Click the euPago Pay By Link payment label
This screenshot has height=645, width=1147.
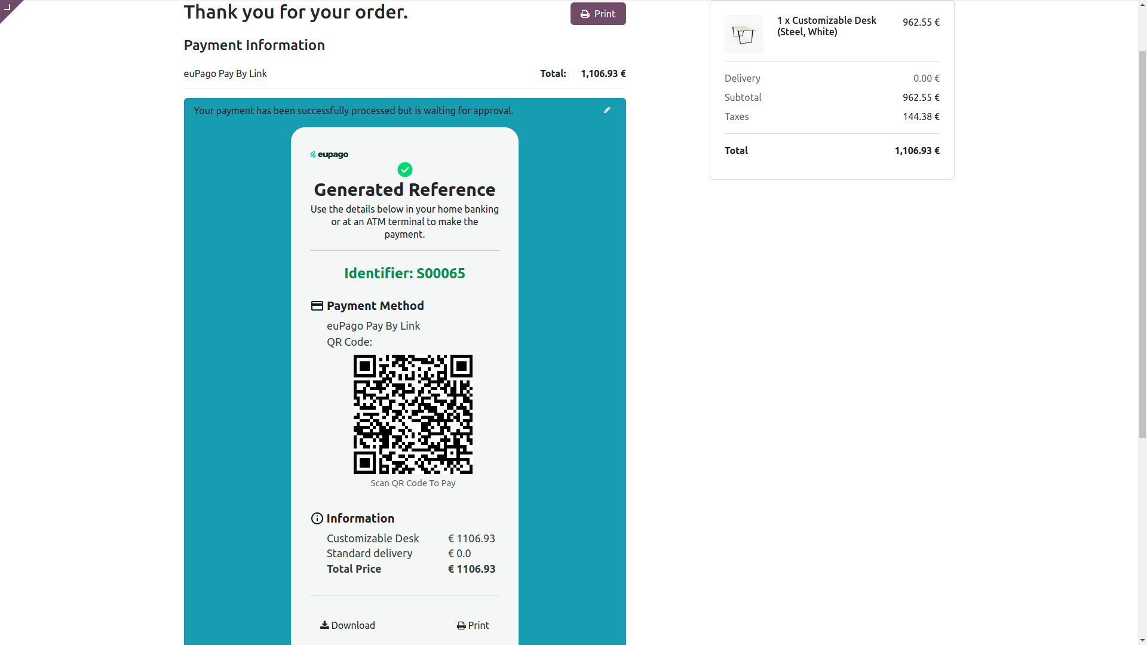(225, 73)
